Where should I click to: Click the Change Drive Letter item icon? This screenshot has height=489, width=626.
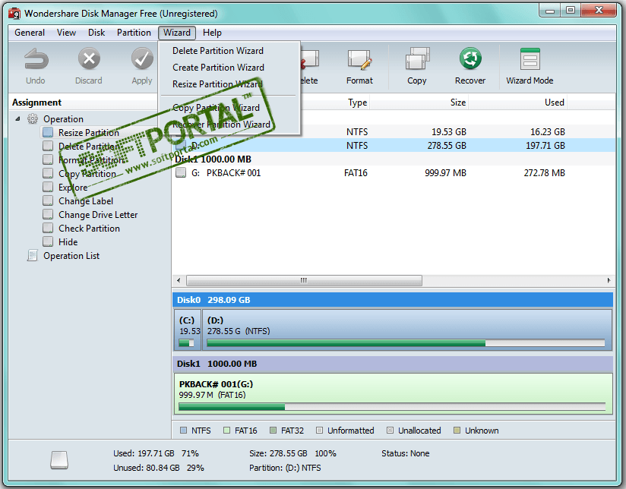tap(48, 214)
